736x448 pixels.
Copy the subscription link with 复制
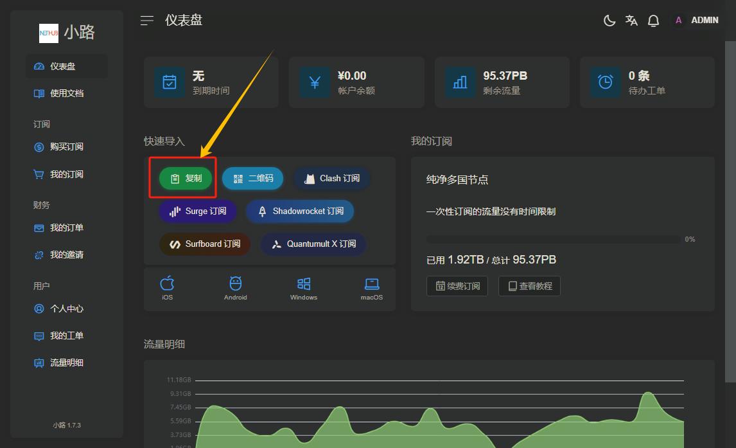[186, 178]
